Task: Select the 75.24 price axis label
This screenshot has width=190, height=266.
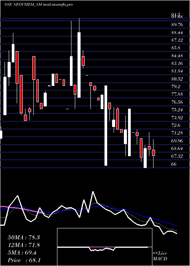Action: pyautogui.click(x=177, y=110)
